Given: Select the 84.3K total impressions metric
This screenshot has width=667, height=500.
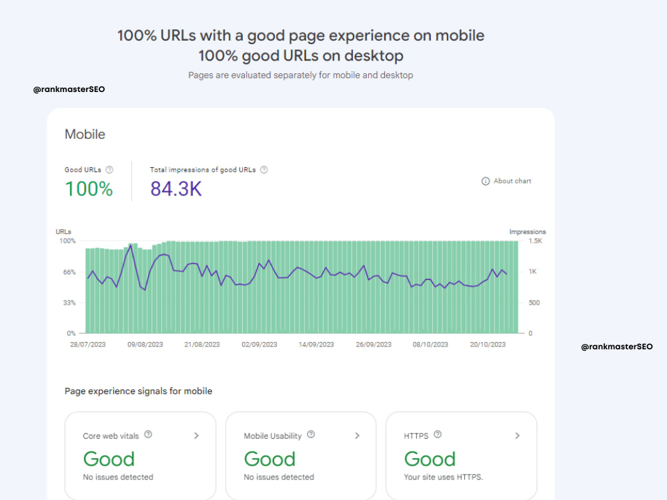Looking at the screenshot, I should pos(176,189).
